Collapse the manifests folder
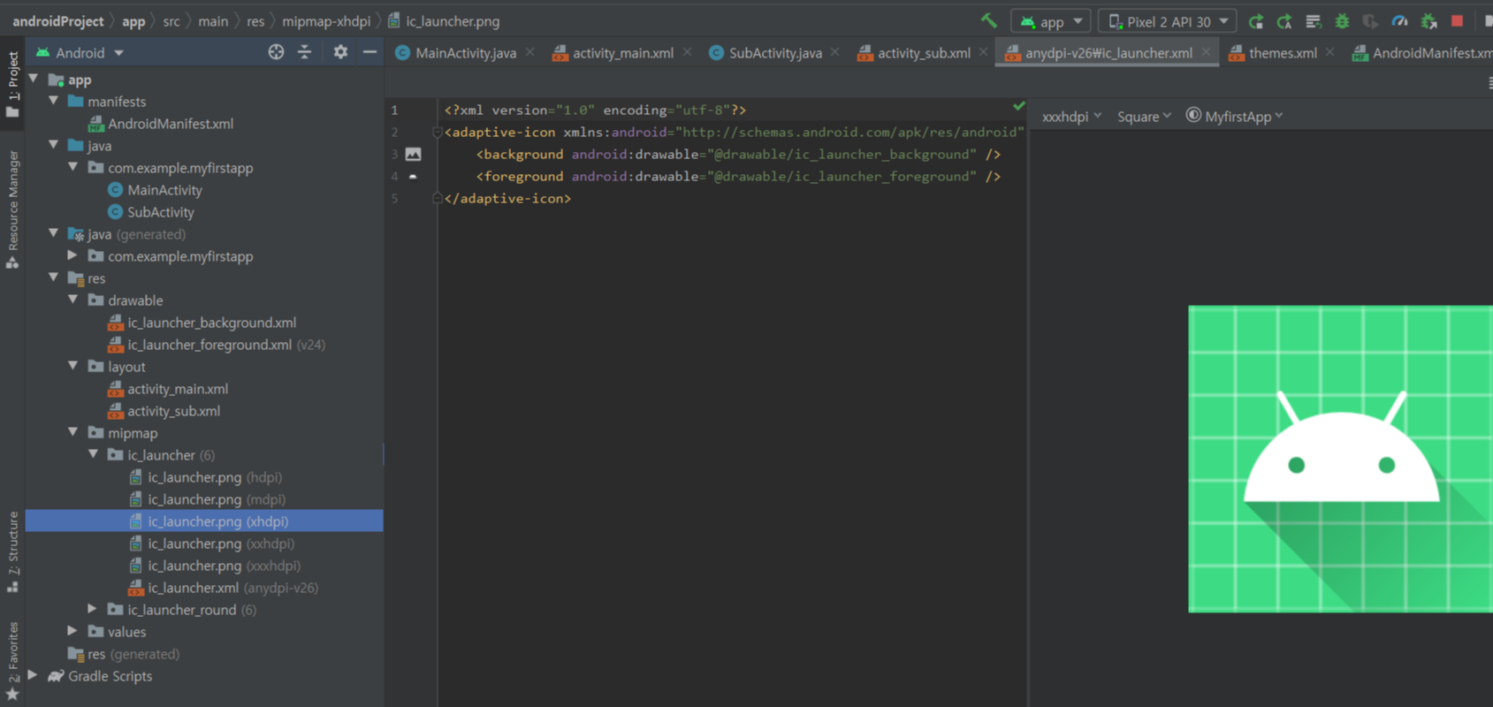The image size is (1493, 707). tap(54, 101)
